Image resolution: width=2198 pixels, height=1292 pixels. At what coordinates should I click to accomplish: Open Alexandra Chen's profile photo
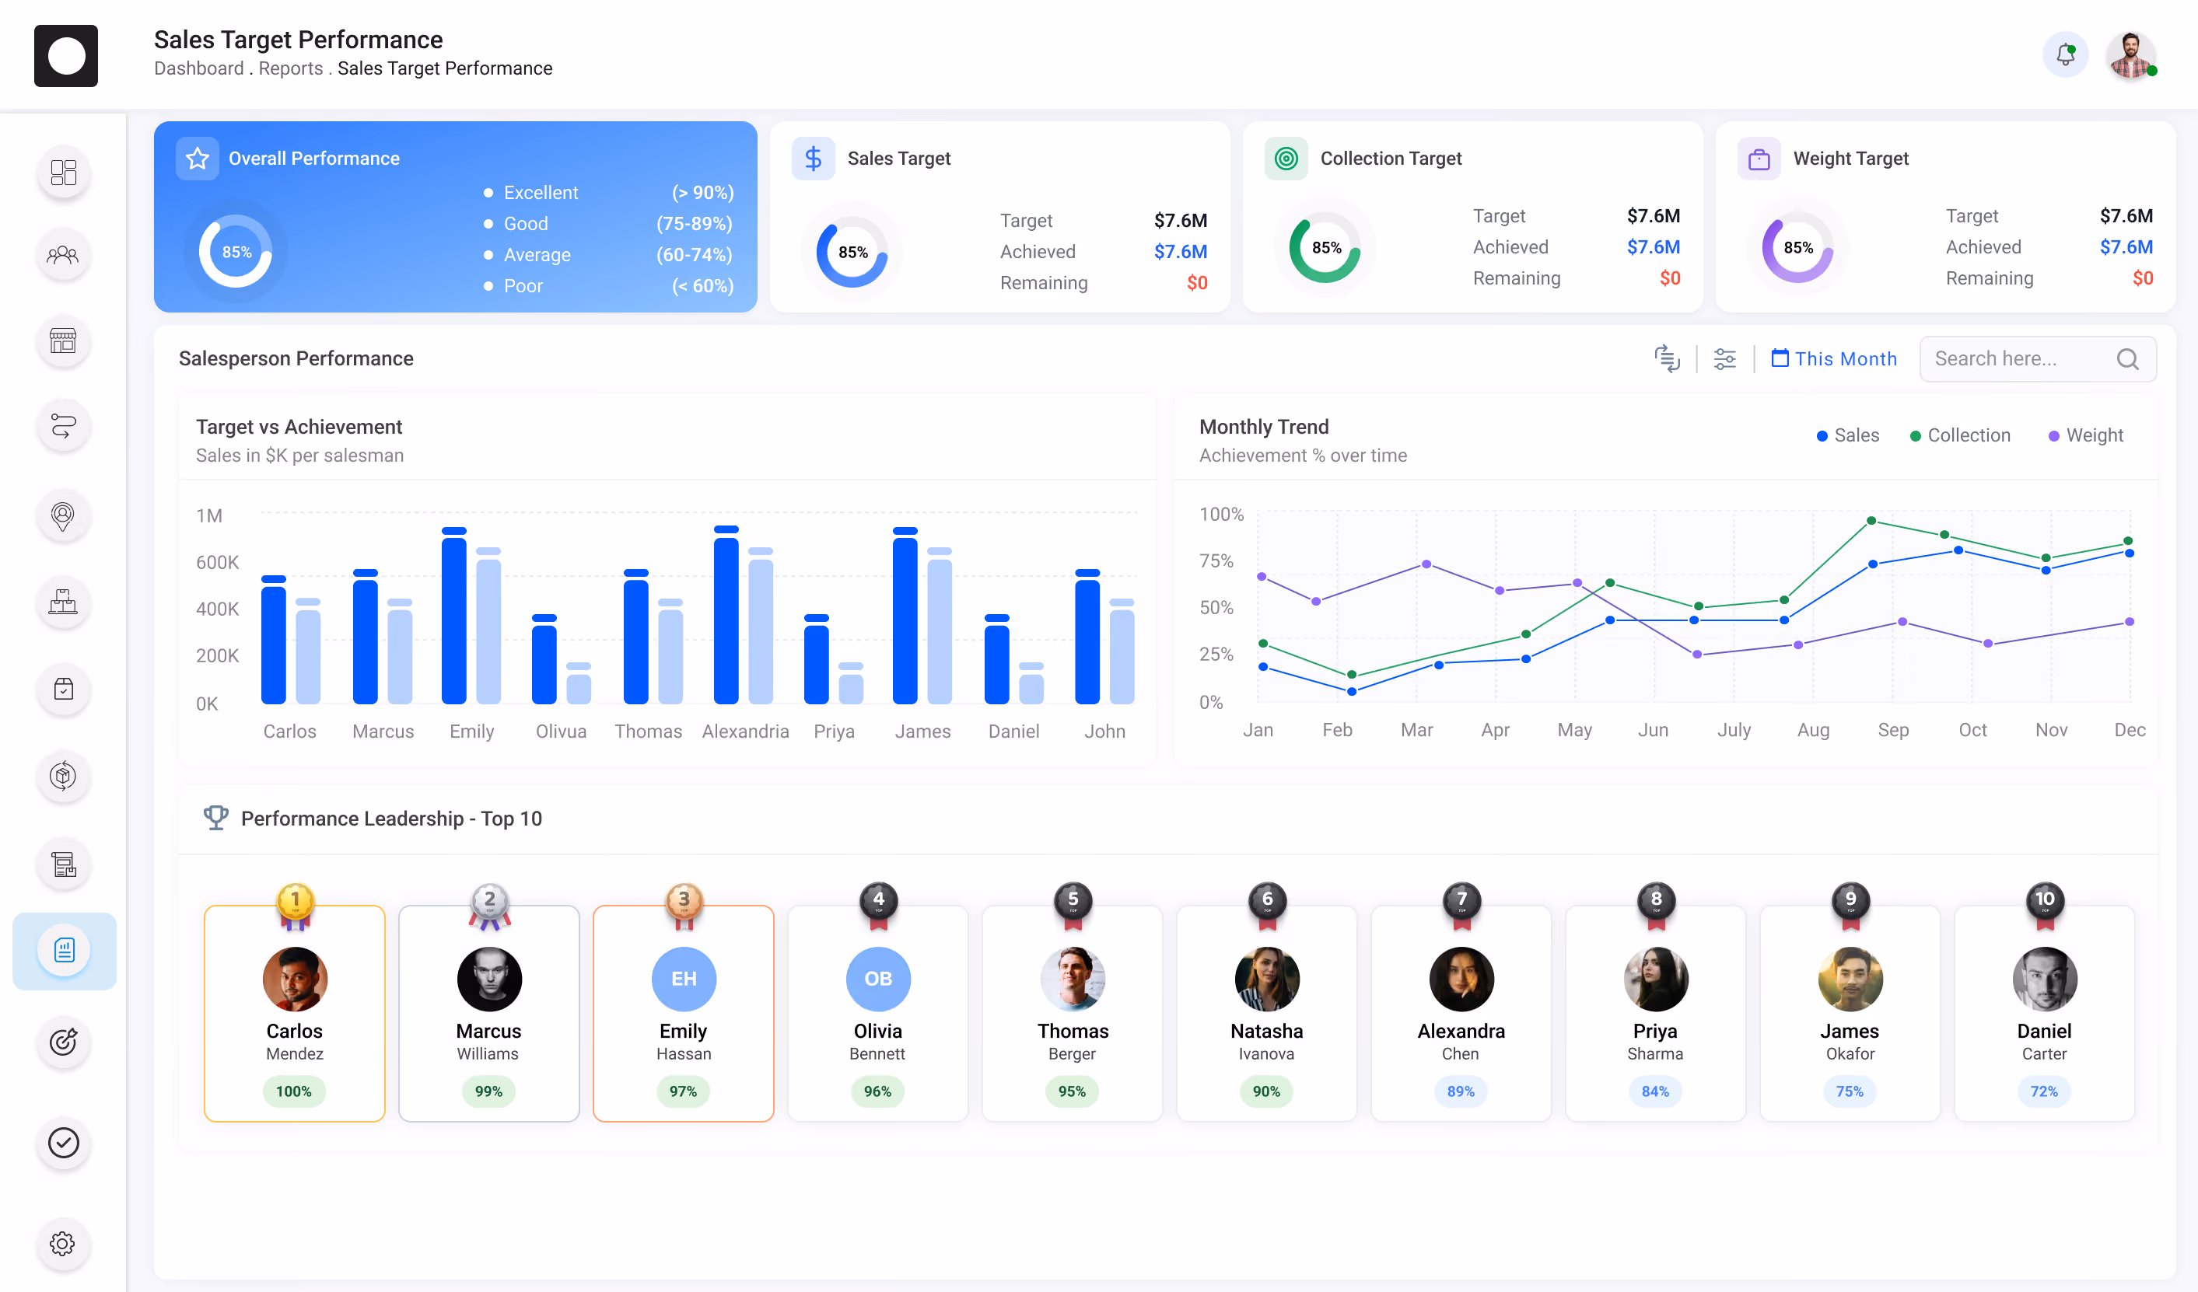1462,979
